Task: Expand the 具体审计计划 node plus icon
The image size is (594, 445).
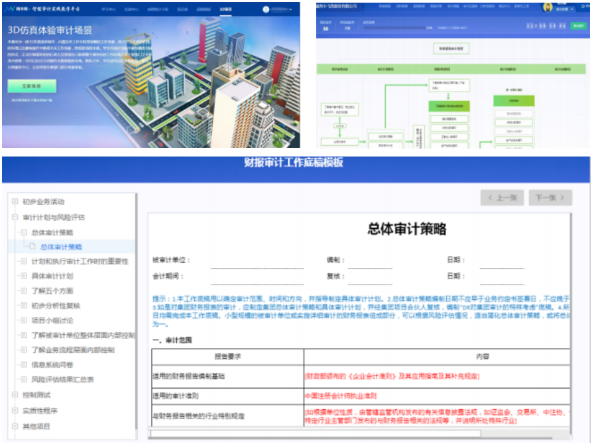Action: [24, 276]
